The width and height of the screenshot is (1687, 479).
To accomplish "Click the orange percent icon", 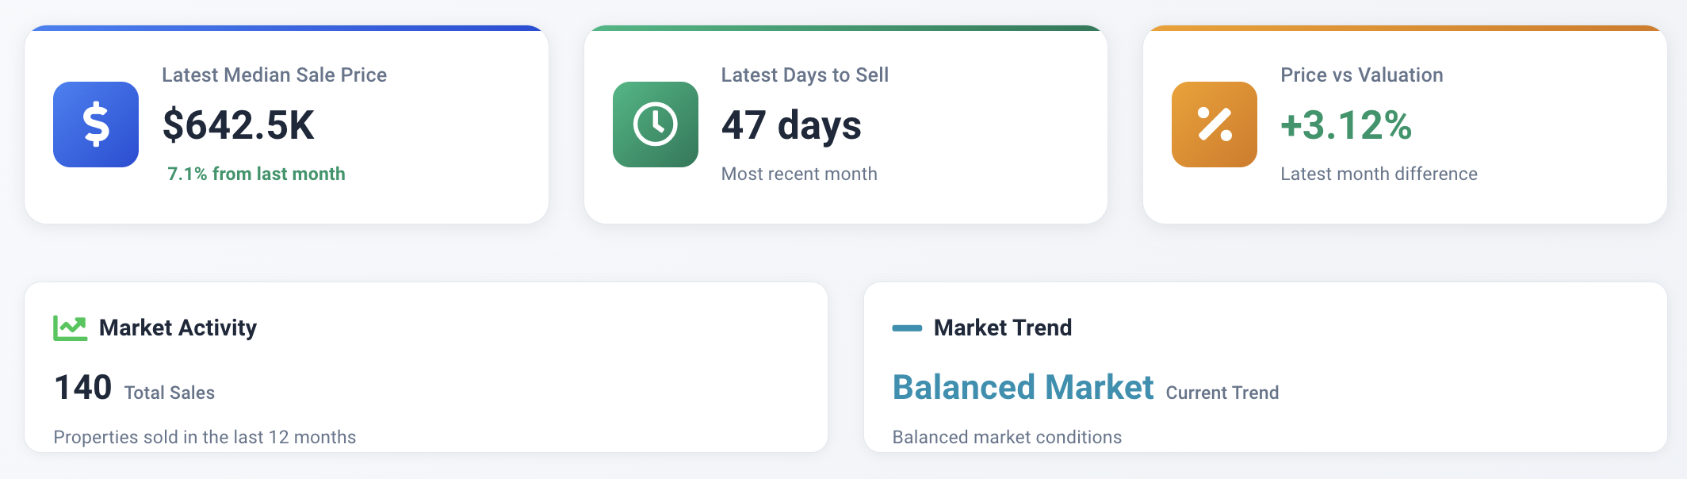I will click(x=1214, y=125).
